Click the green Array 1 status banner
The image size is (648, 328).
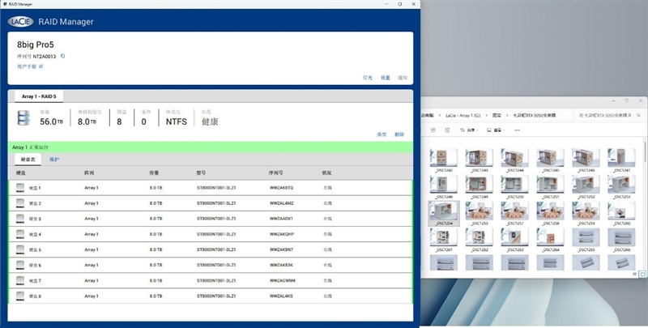point(211,147)
